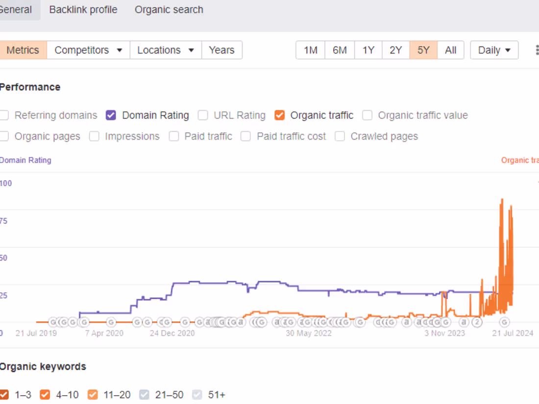Screen dimensions: 539x404
Task: Click the Domain Rating axis label
Action: (x=25, y=161)
